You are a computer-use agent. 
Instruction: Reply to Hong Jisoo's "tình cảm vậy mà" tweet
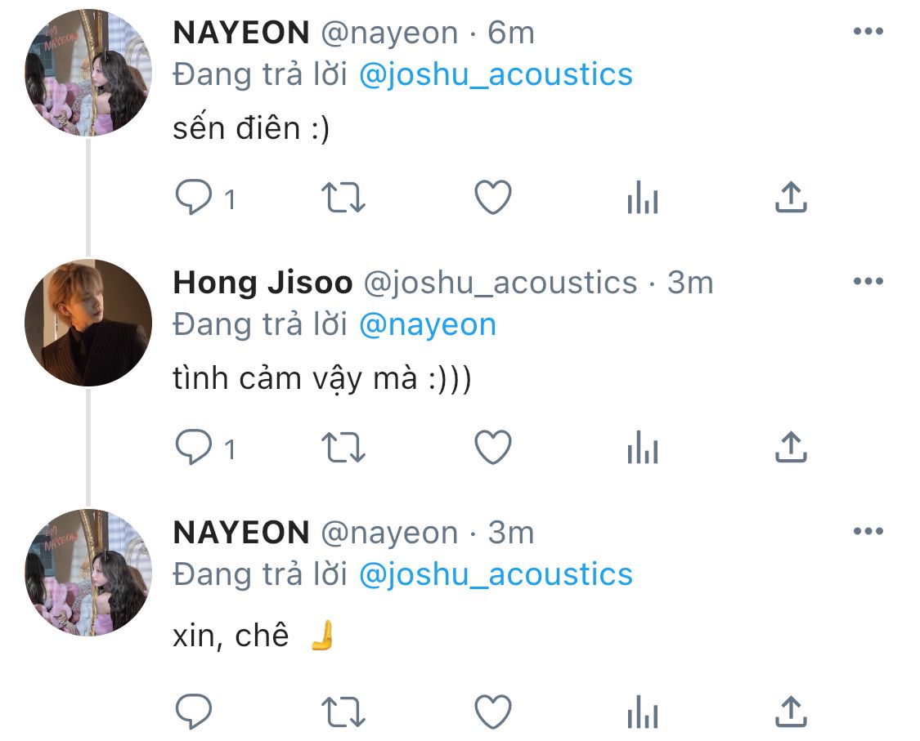[194, 448]
